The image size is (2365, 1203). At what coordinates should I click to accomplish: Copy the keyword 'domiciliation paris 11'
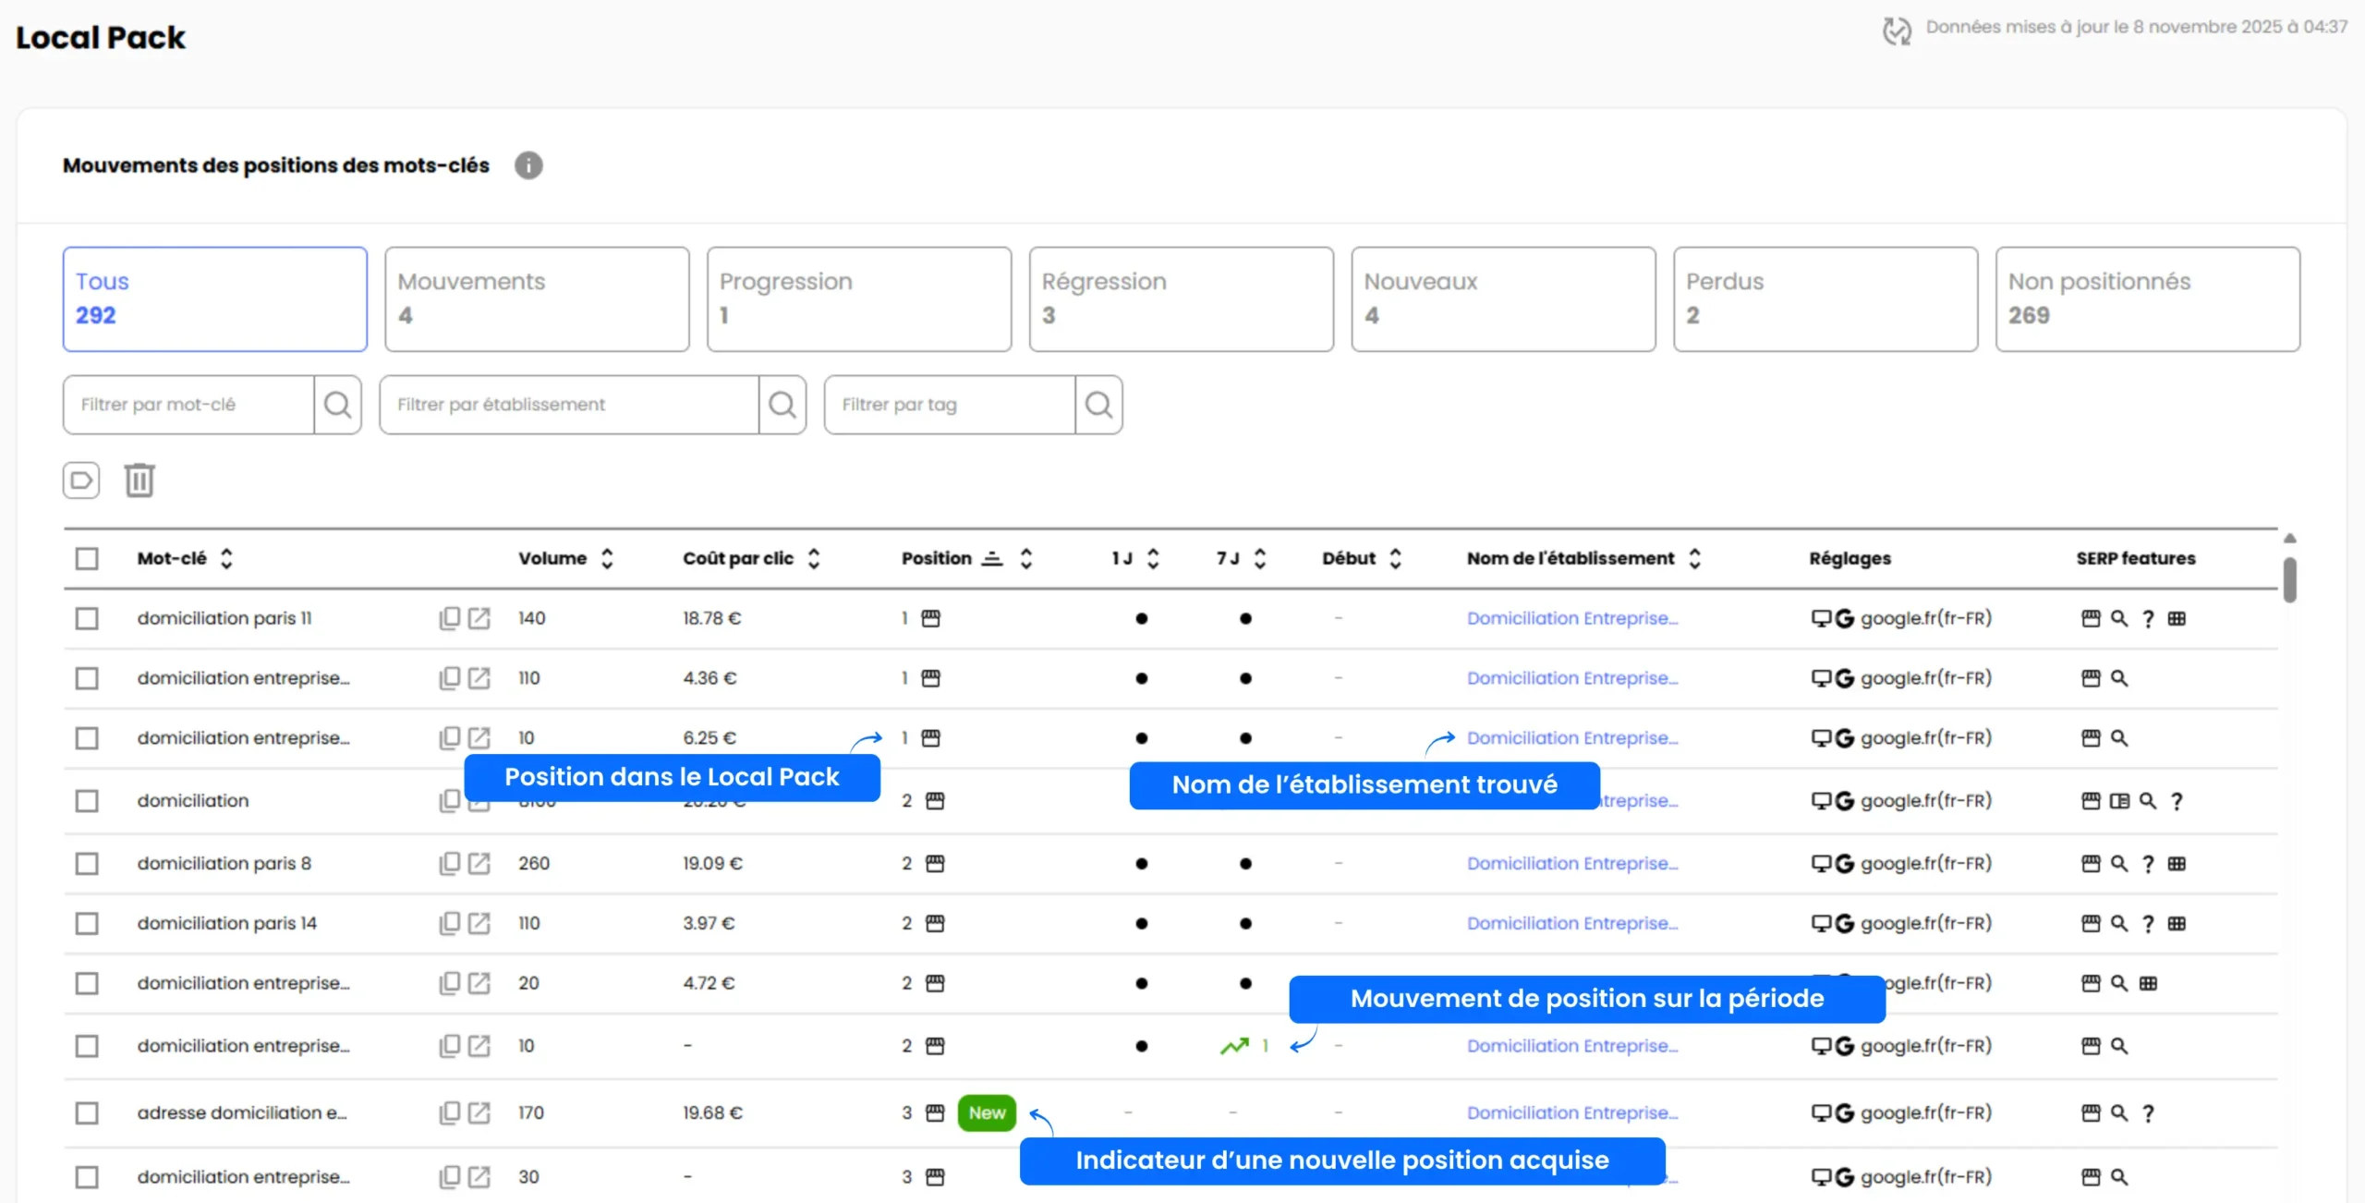tap(448, 618)
